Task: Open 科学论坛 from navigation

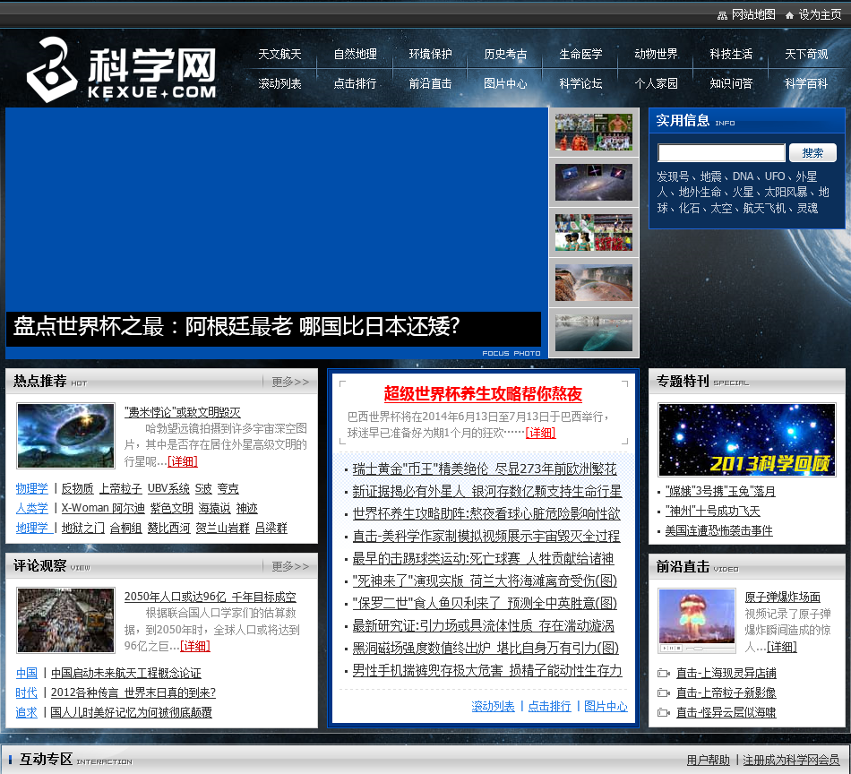Action: point(580,83)
